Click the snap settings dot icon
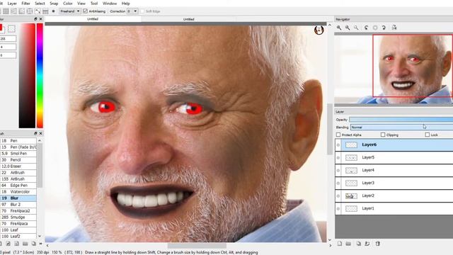Screen dimensions: 453x255 (x=54, y=11)
